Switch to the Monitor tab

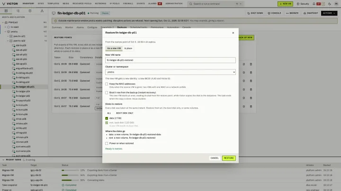(69, 27)
